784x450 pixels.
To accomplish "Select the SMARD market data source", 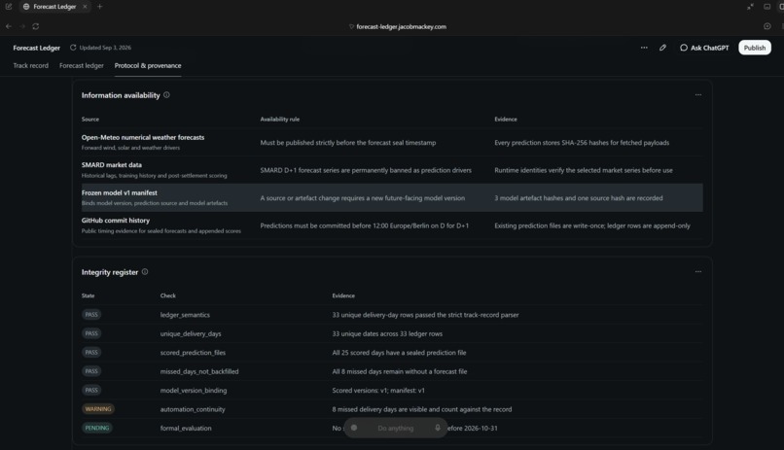I will coord(112,165).
